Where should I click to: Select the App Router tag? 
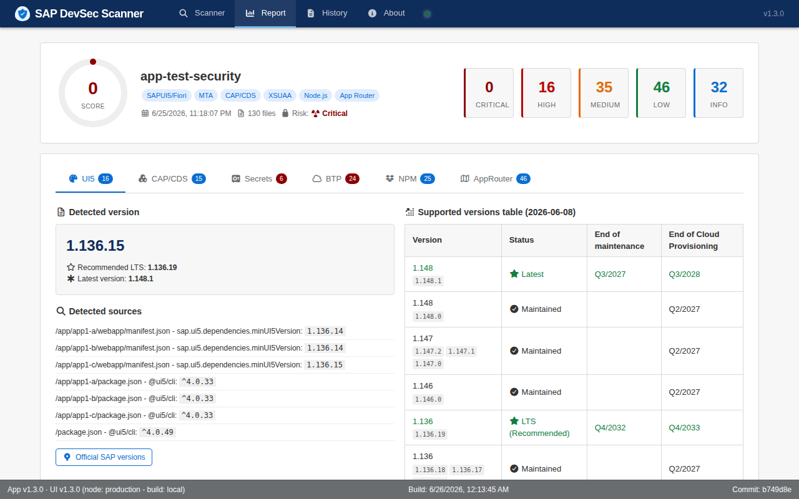pos(357,95)
